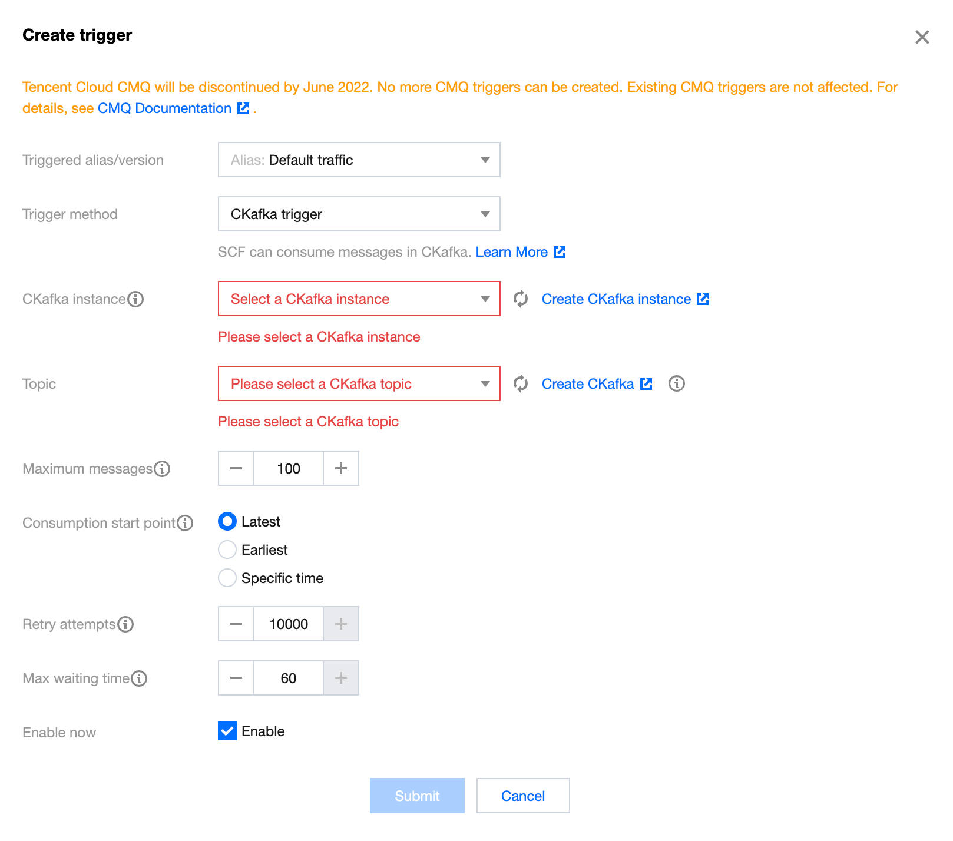
Task: Open the Triggered alias/version dropdown
Action: coord(359,160)
